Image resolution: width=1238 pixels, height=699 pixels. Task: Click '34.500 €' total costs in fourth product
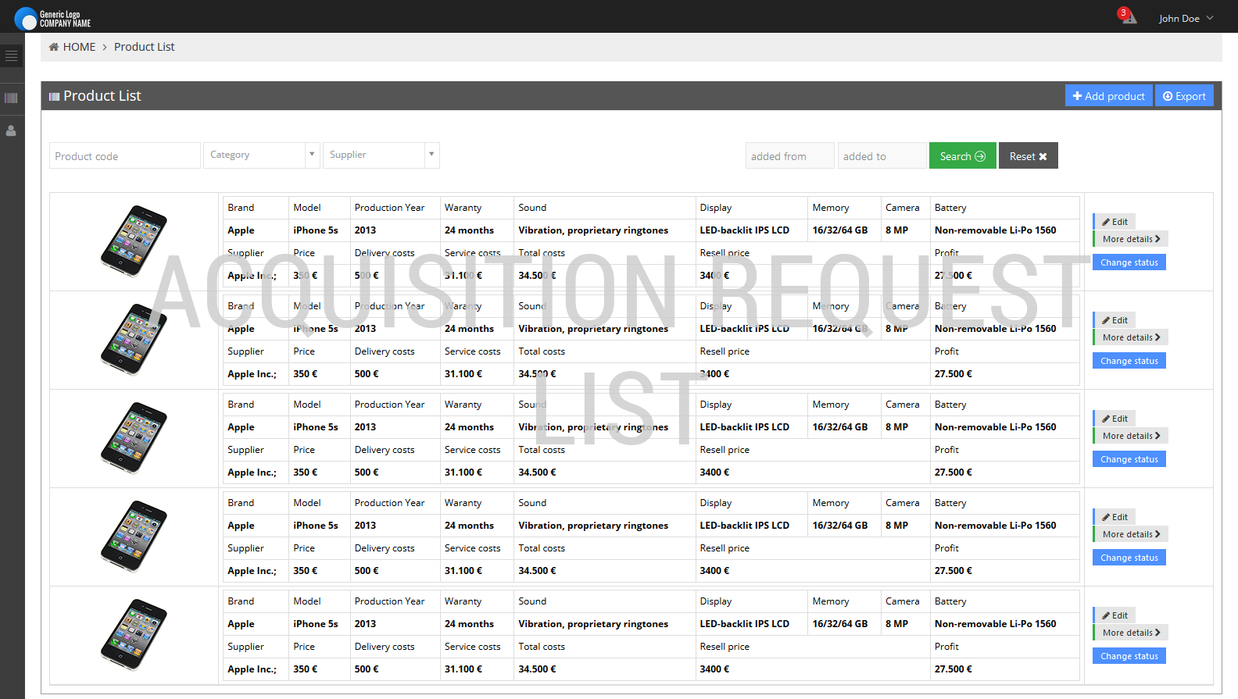(537, 571)
